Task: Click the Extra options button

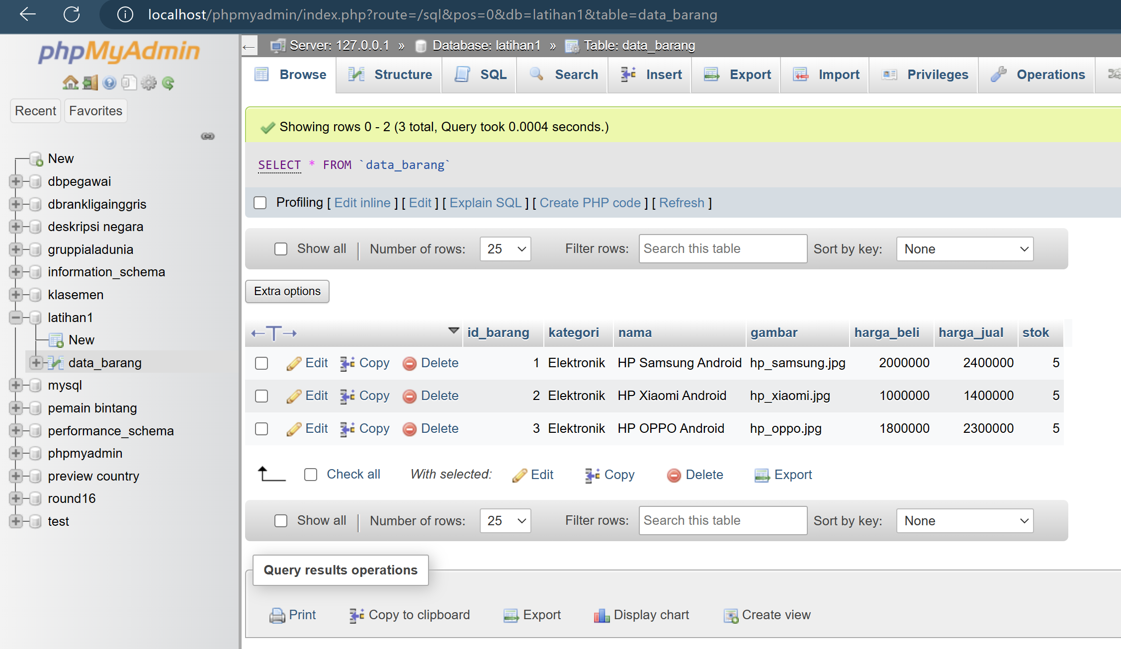Action: (287, 291)
